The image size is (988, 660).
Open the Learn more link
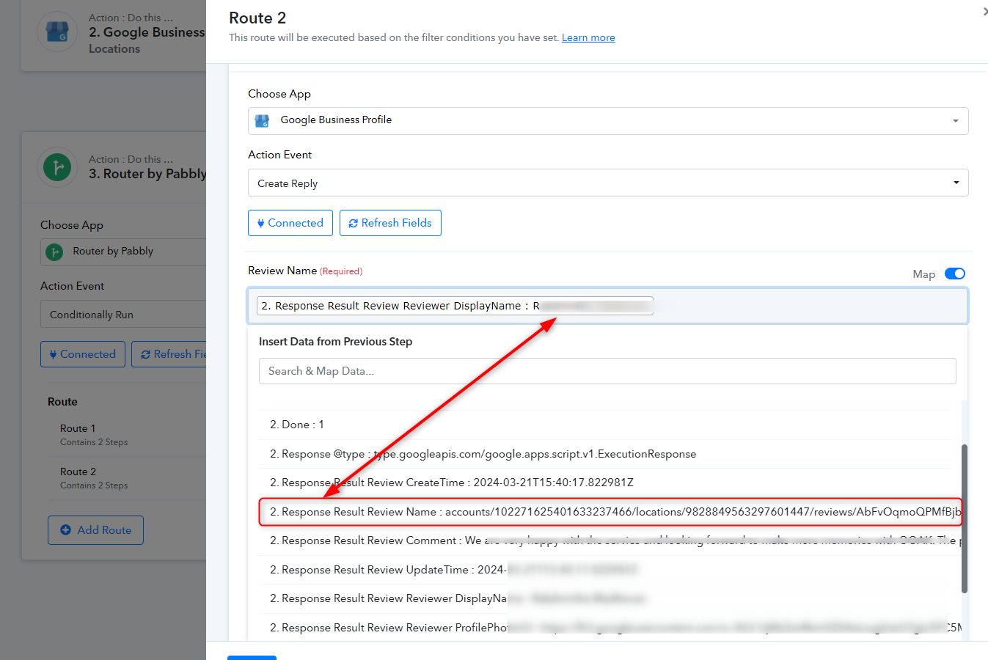588,38
